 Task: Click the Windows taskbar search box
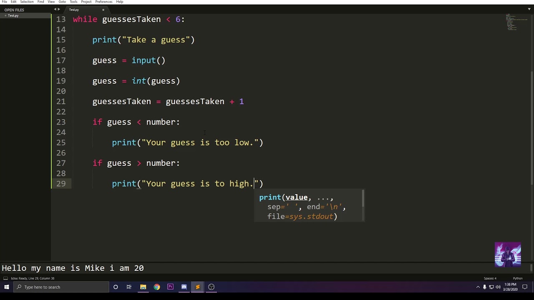[61, 287]
